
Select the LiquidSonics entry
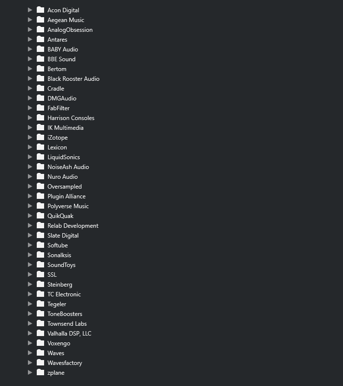pos(64,157)
